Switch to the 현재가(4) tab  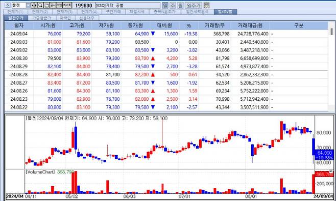click(x=89, y=12)
